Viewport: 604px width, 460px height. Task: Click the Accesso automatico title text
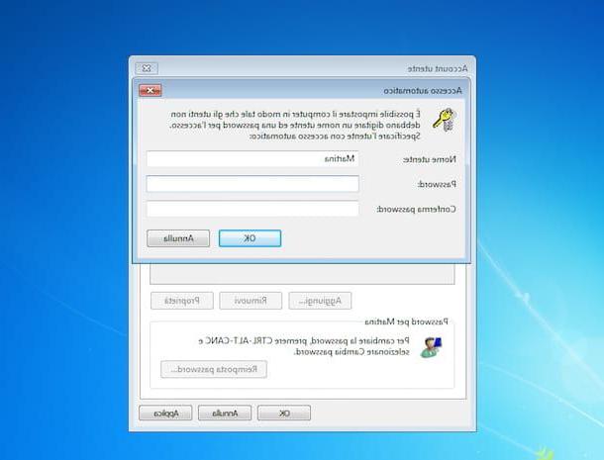point(423,91)
